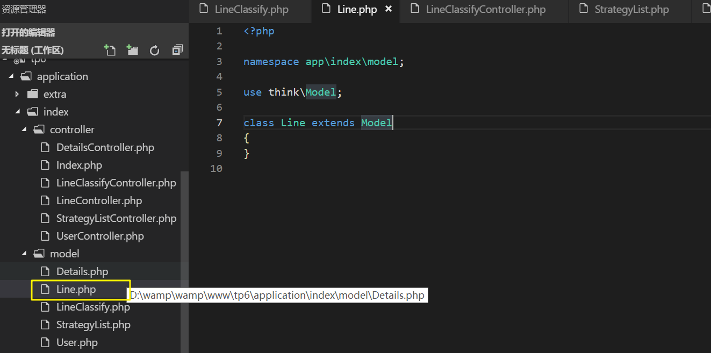Click the 资源管理器 panel title

pos(24,10)
